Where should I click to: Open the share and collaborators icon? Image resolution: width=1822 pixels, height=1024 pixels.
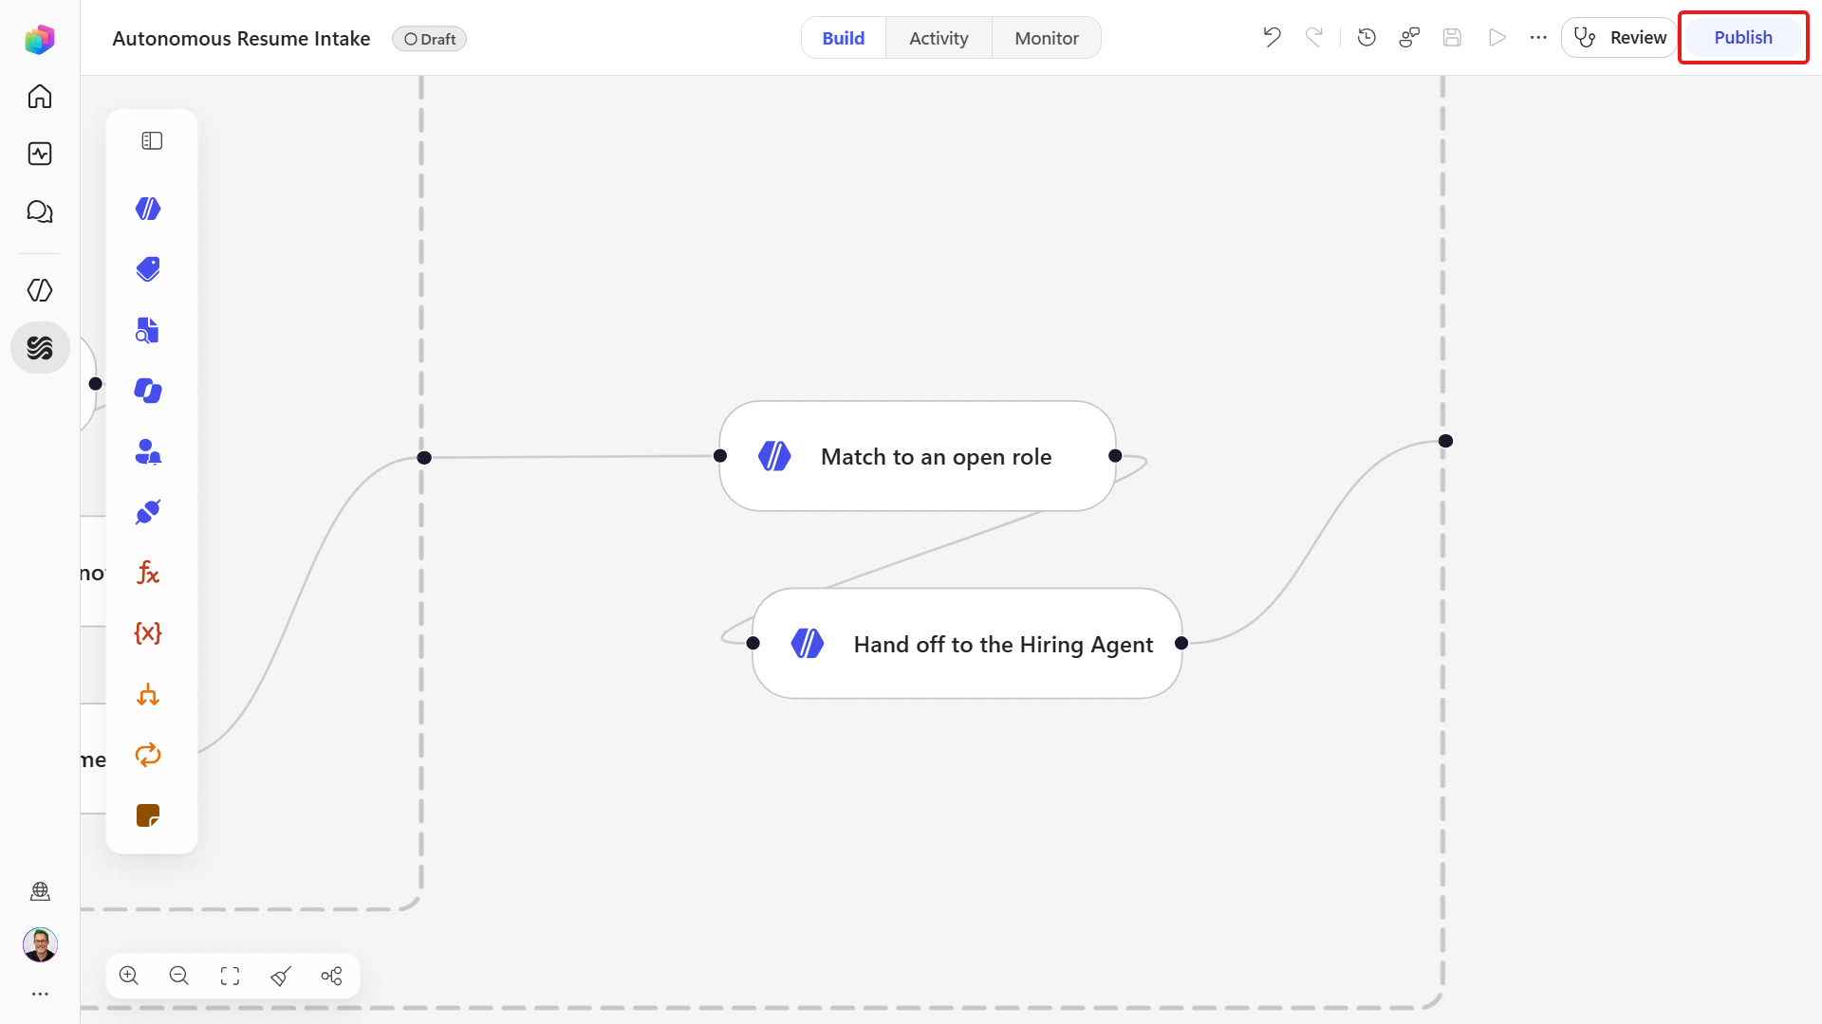[1409, 37]
